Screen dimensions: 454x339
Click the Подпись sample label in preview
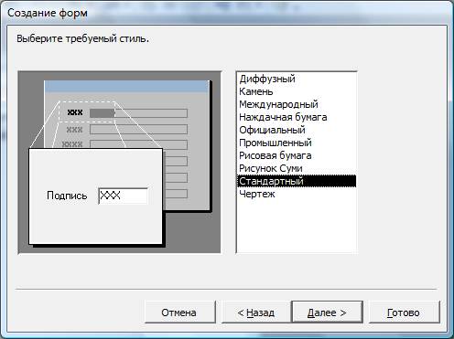(x=67, y=196)
